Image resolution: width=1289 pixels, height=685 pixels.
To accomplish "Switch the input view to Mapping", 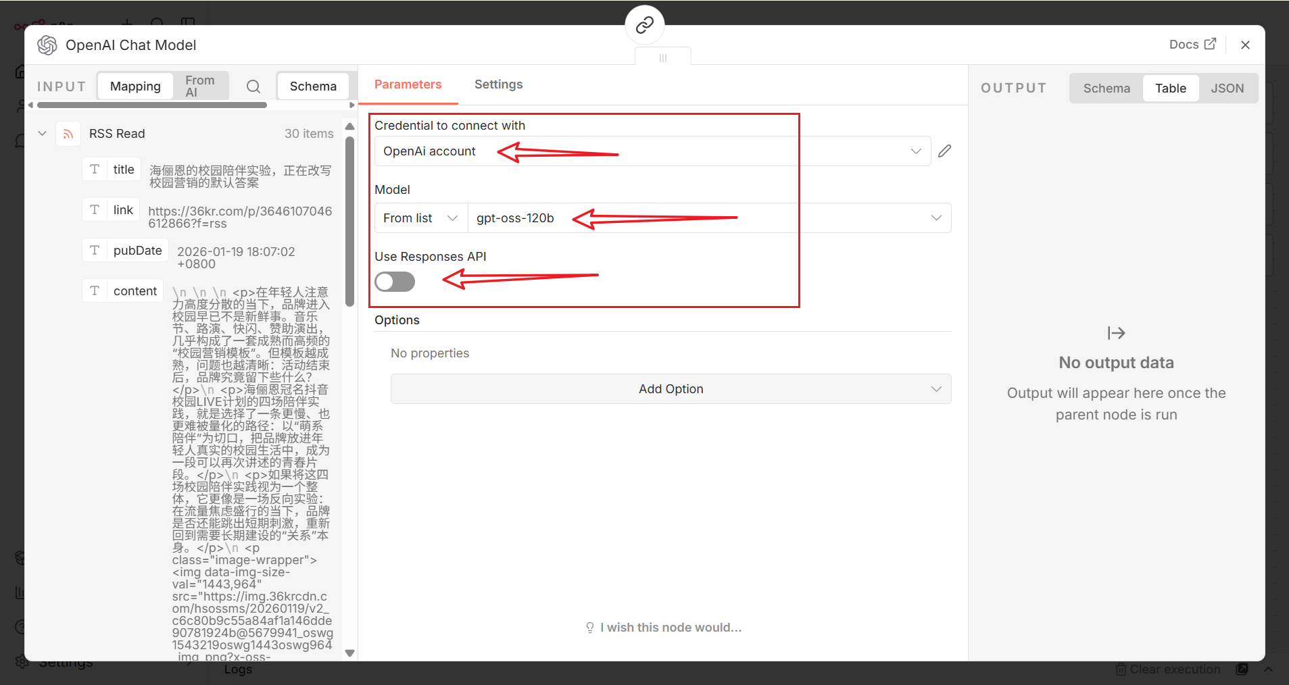I will (x=135, y=86).
